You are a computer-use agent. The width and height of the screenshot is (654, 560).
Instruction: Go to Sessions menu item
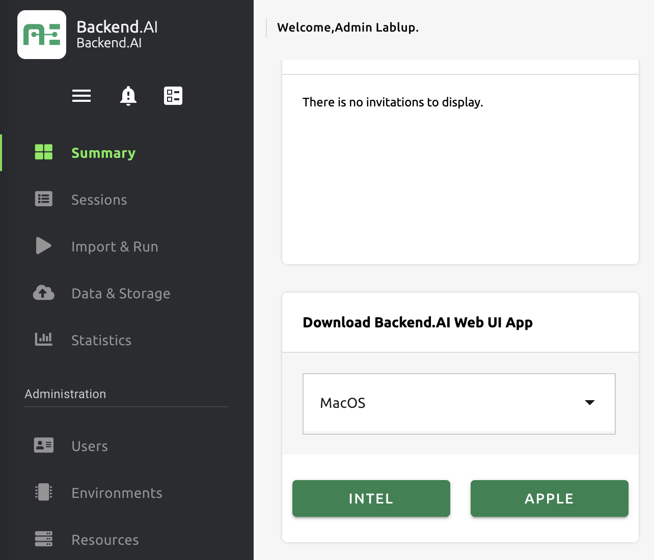(99, 200)
